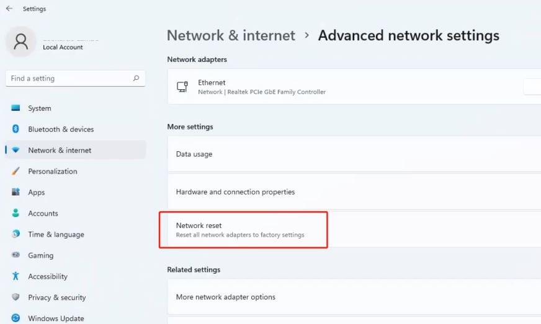The image size is (541, 324).
Task: Click the Bluetooth & devices icon
Action: (x=16, y=129)
